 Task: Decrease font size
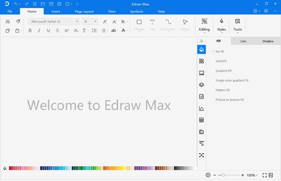(114, 22)
